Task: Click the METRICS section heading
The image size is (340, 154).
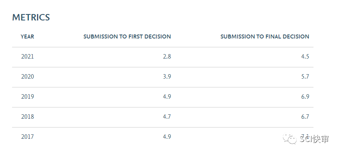Action: 31,17
